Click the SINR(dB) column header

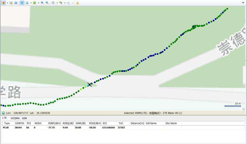click(81, 123)
